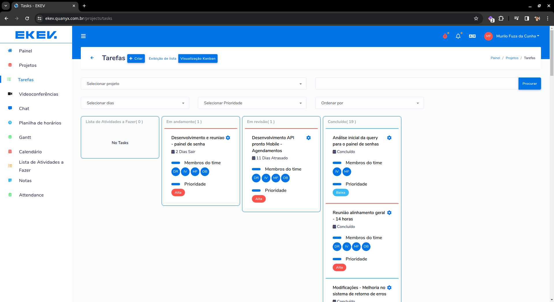
Task: Go to Gantt in the sidebar
Action: [x=25, y=137]
